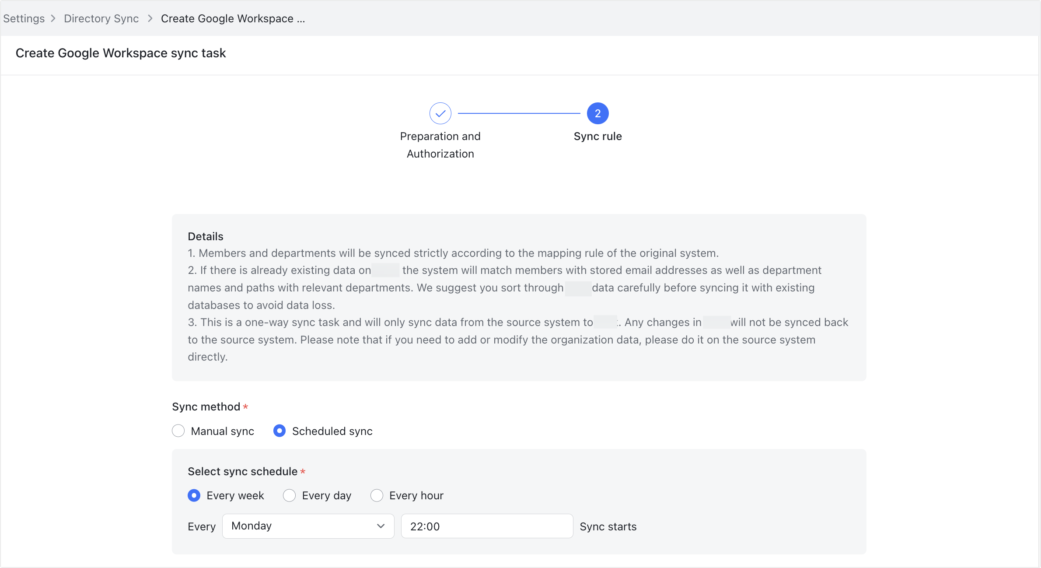The height and width of the screenshot is (568, 1041).
Task: Click the Create Google Workspace breadcrumb entry
Action: 233,18
